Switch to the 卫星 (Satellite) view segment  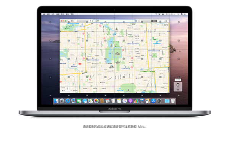coord(166,21)
